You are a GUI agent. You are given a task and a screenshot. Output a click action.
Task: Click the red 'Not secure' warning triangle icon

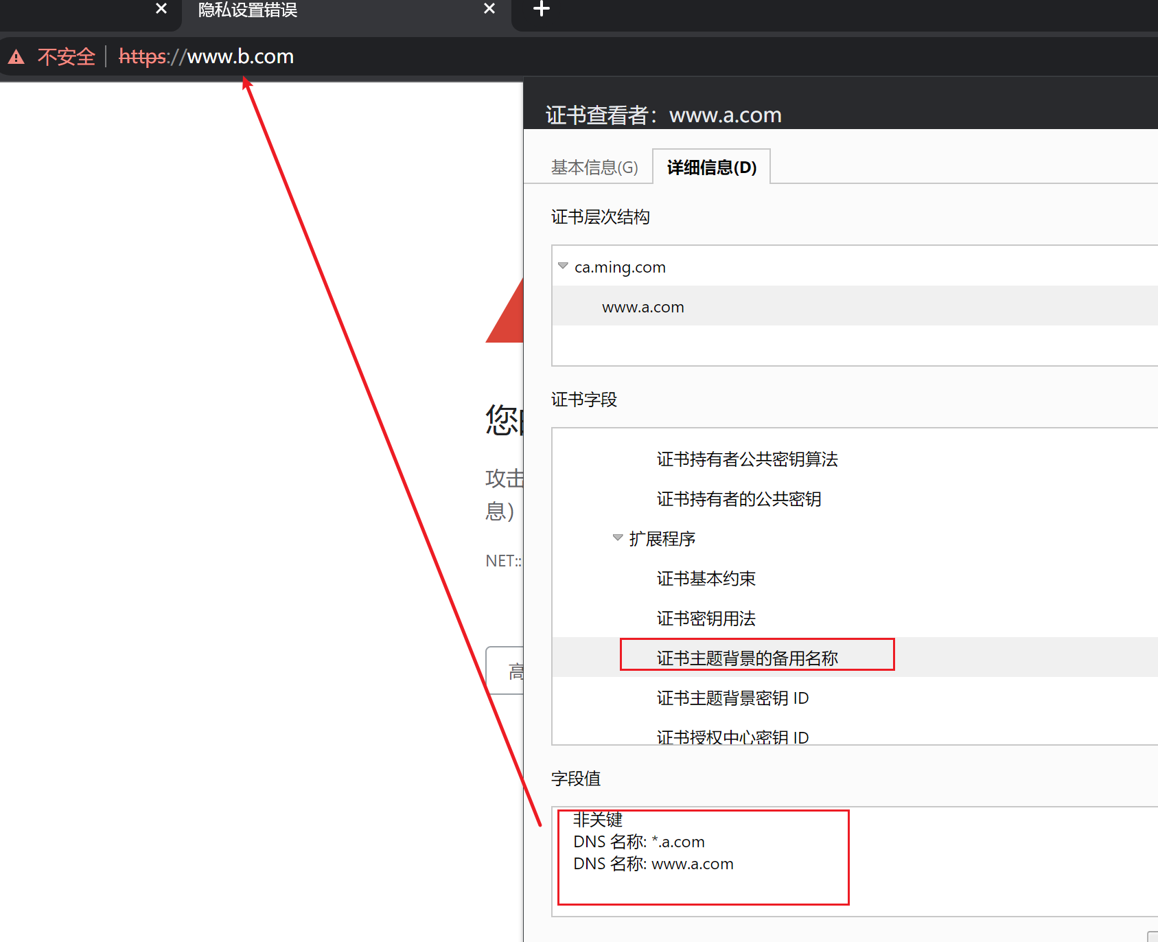(16, 57)
